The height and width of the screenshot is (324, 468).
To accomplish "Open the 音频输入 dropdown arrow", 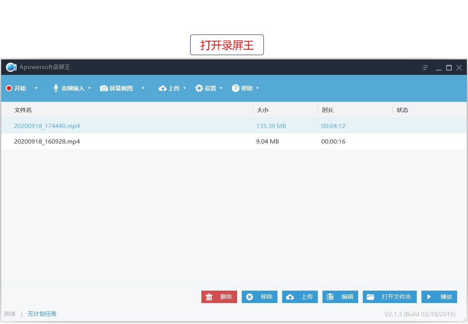I will [90, 88].
